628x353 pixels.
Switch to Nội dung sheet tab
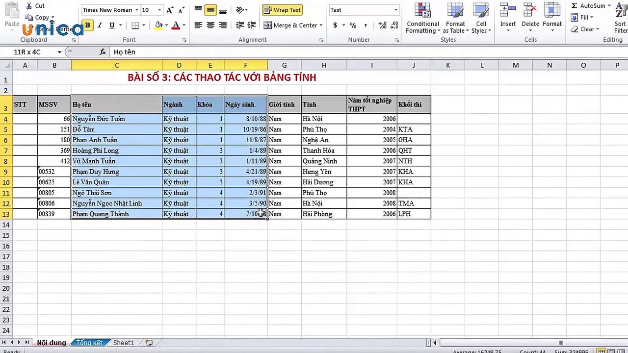click(51, 343)
